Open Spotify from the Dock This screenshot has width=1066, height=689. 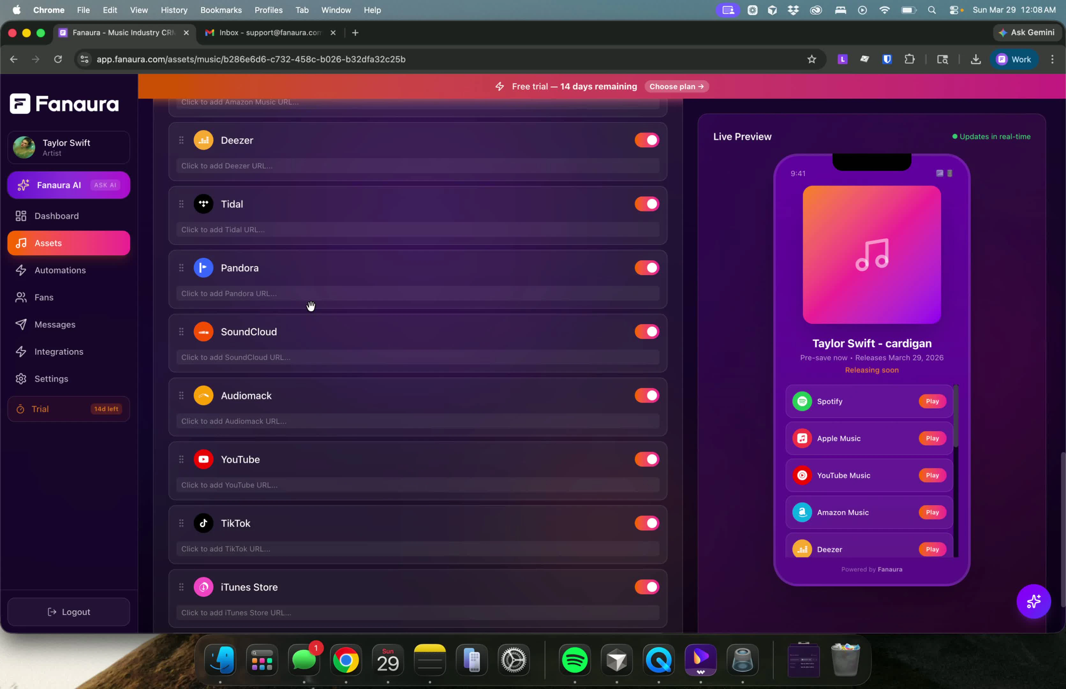[x=575, y=660]
